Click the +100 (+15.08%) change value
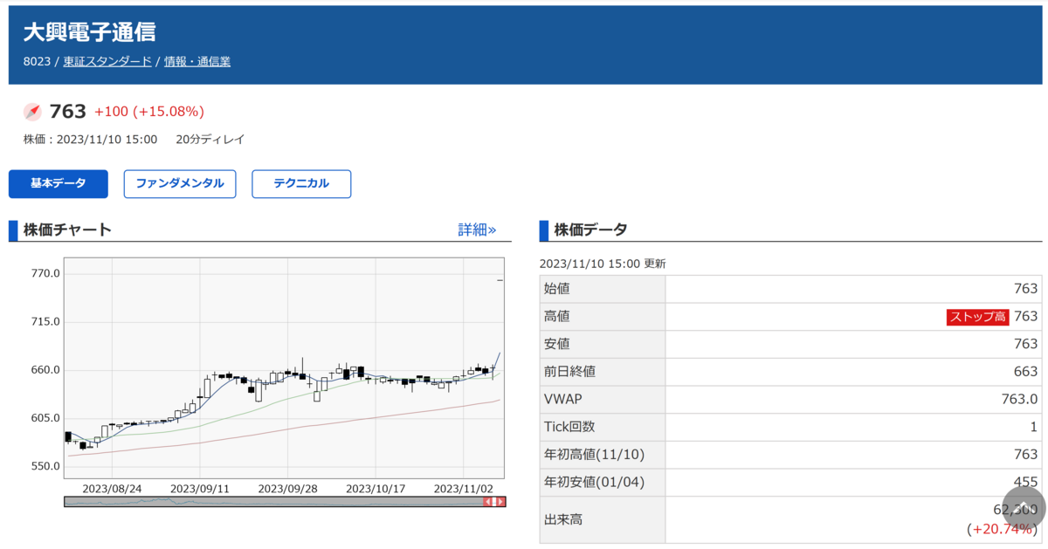 point(149,112)
